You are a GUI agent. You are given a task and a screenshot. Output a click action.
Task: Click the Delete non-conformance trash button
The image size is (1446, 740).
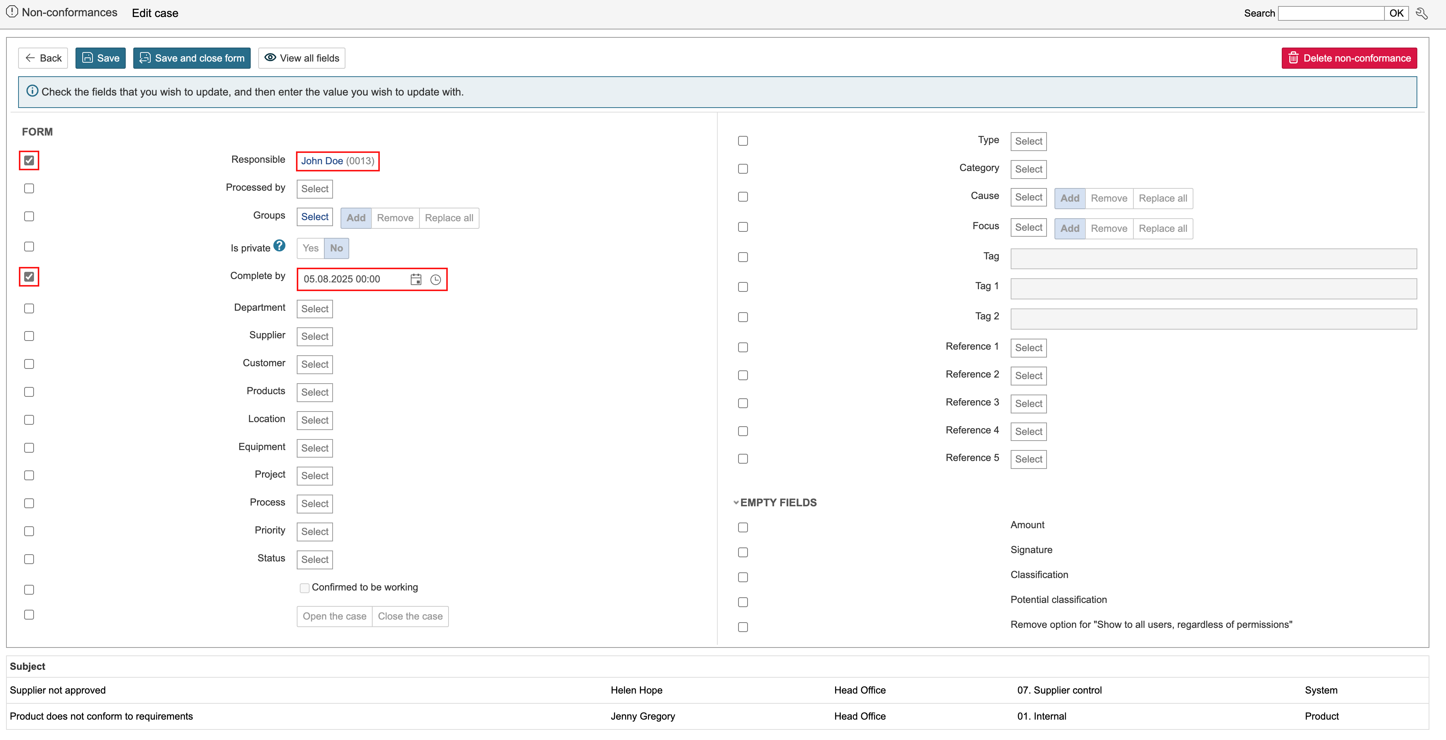pos(1348,58)
